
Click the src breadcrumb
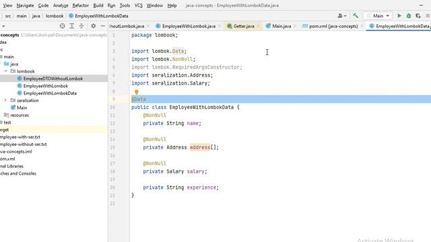tap(8, 16)
